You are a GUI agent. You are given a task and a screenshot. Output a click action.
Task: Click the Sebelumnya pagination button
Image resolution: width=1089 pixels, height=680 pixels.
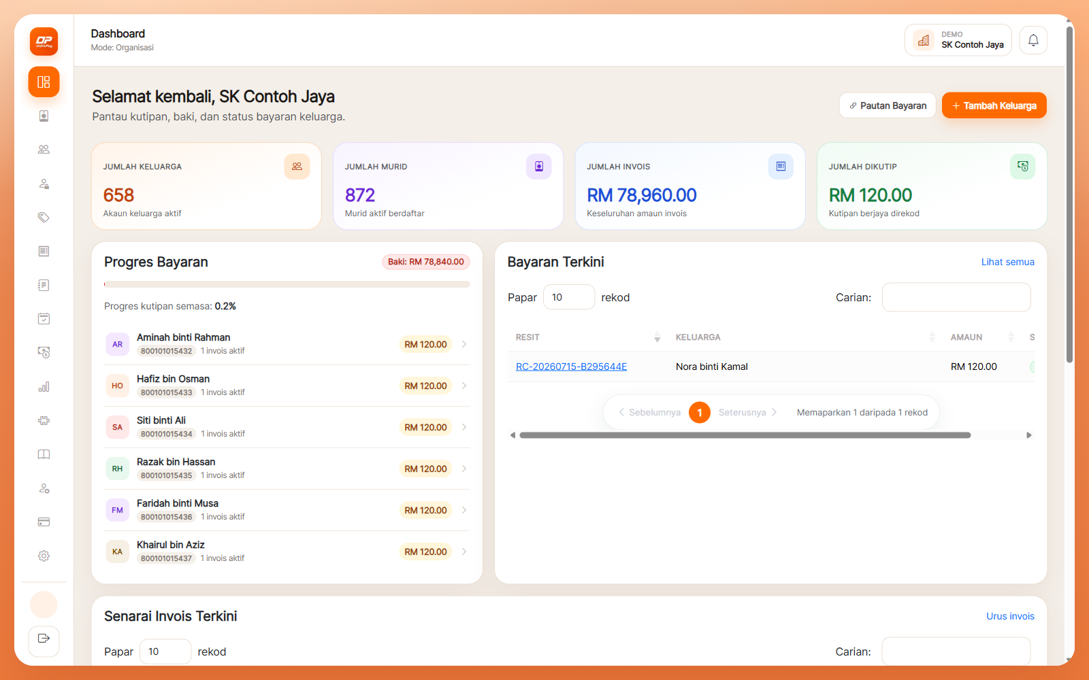[649, 412]
